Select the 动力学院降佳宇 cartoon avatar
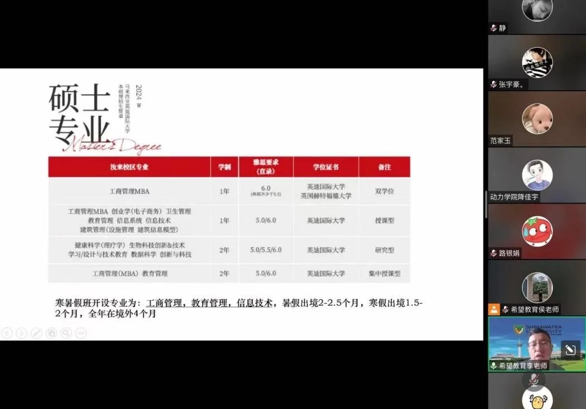The width and height of the screenshot is (586, 409). point(537,175)
